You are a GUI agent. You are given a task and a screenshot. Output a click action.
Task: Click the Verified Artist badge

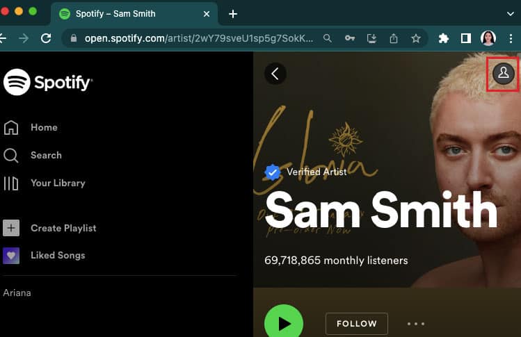(273, 172)
